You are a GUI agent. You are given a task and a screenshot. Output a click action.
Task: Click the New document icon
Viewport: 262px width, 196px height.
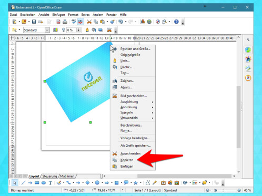click(x=14, y=22)
